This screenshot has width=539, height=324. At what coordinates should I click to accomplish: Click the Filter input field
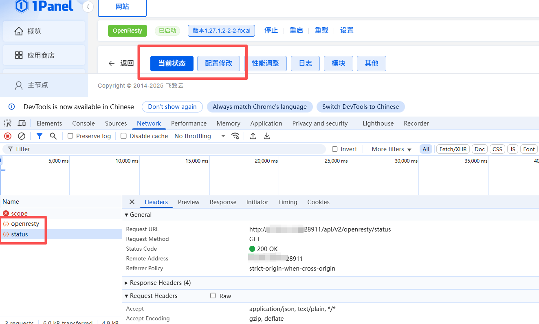[164, 149]
